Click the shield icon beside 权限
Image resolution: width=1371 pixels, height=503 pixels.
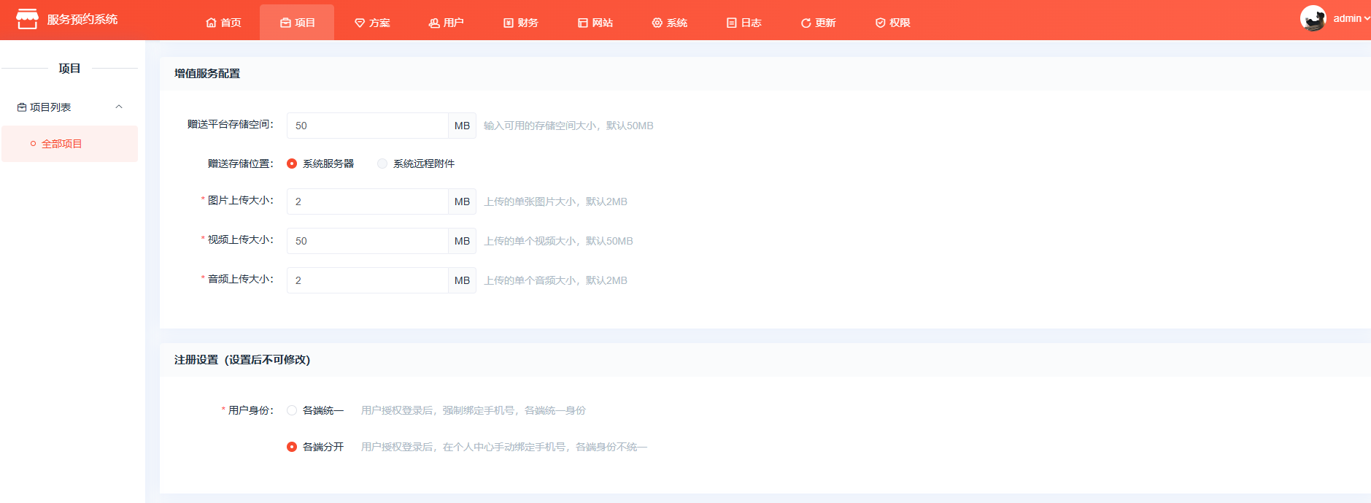tap(880, 23)
